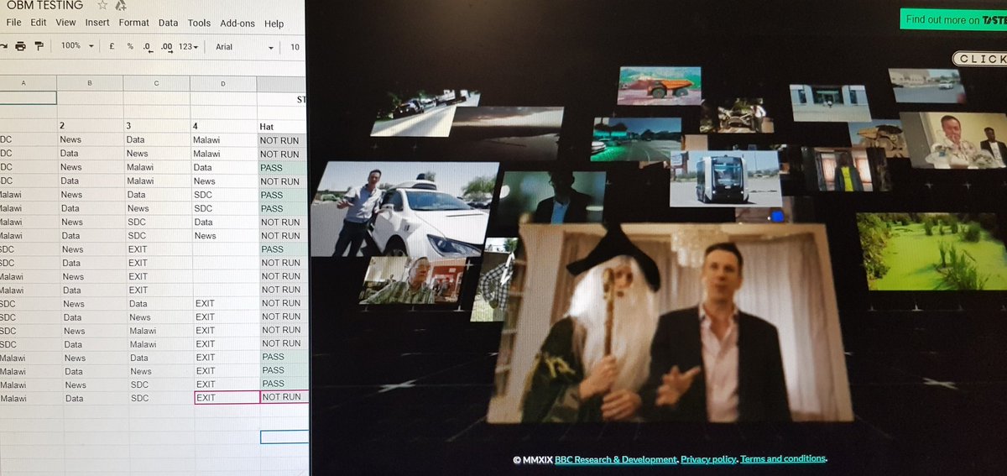Screen dimensions: 1007x476
Task: Open the Arial font dropdown
Action: [244, 48]
